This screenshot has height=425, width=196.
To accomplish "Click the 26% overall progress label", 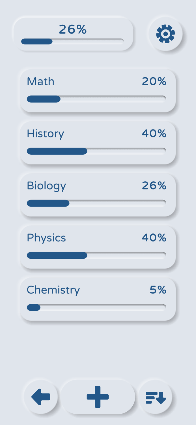I will [72, 29].
